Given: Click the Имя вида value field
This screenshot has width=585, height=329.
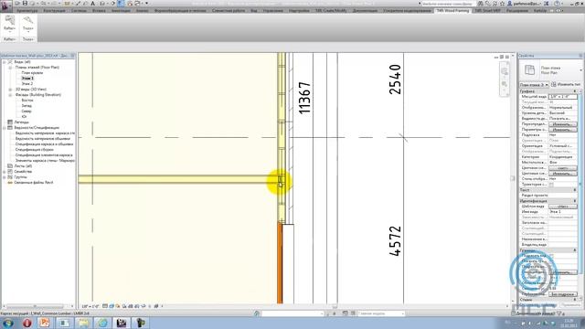Looking at the screenshot, I should 563,212.
